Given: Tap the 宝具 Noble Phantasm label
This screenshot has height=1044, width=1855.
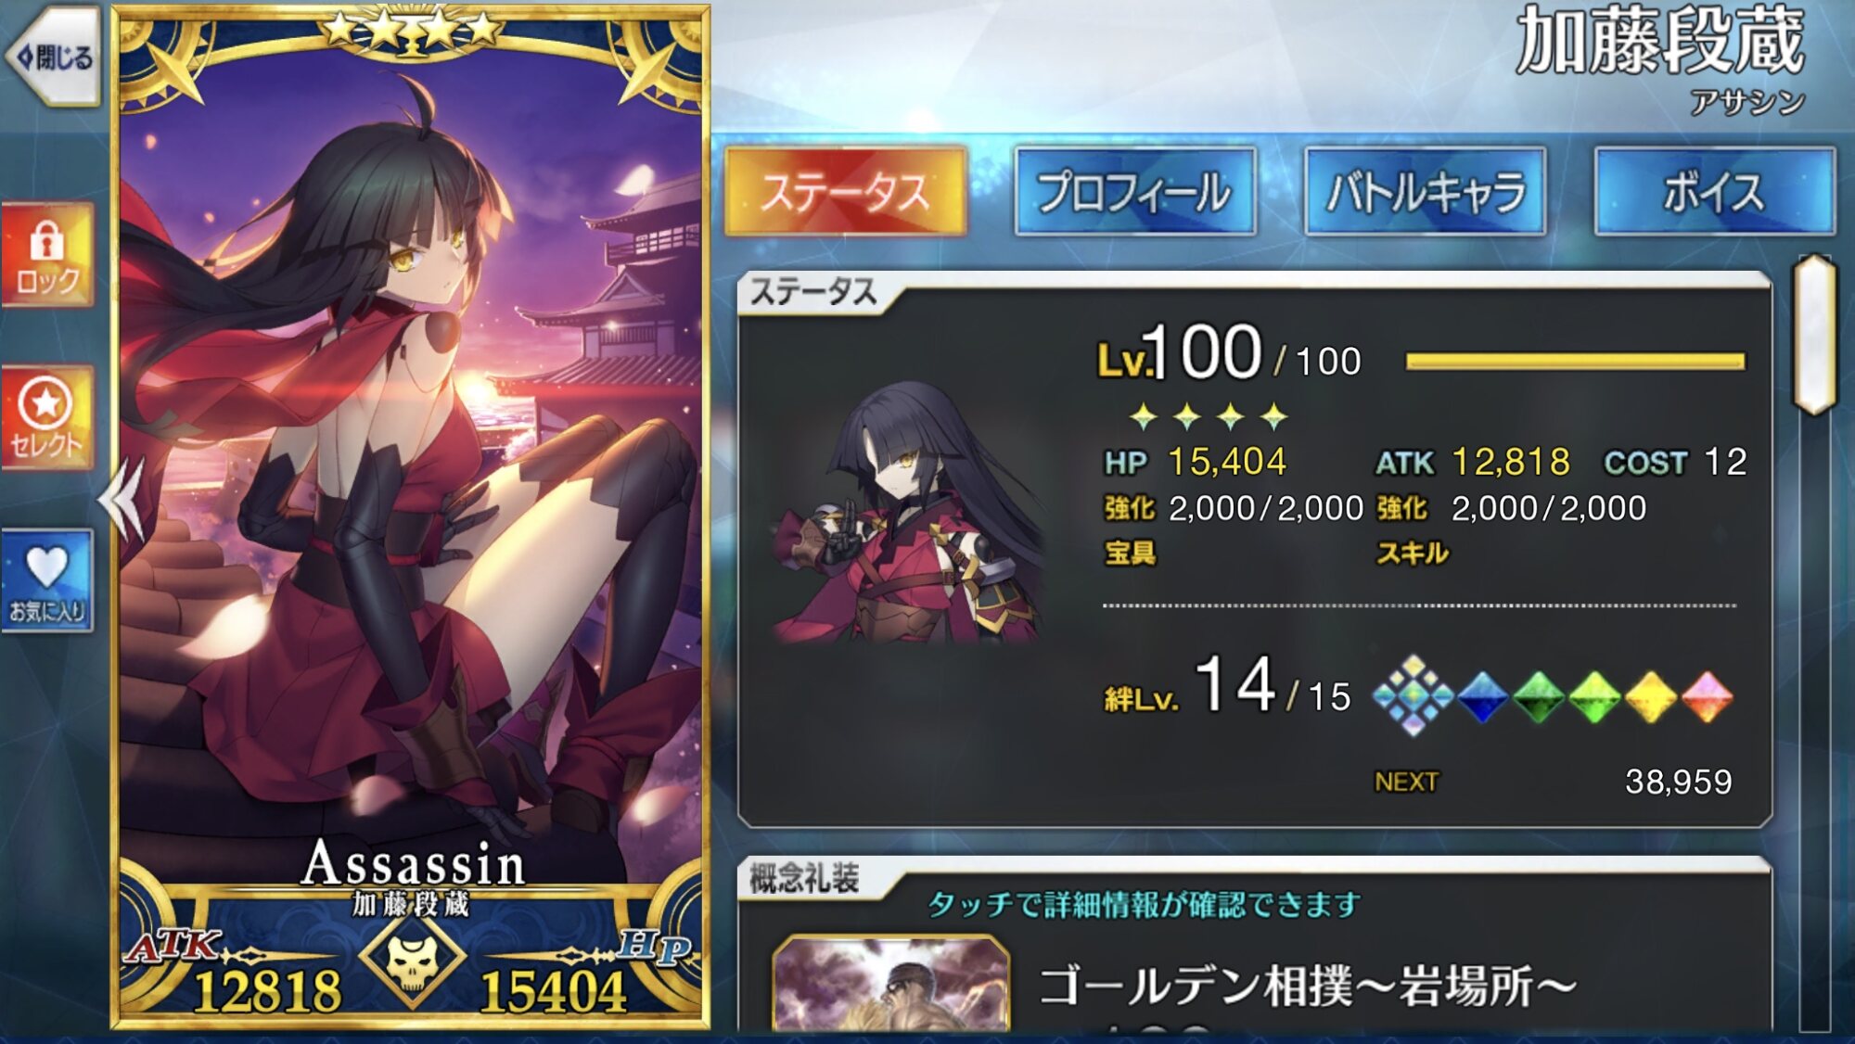Looking at the screenshot, I should (1130, 554).
